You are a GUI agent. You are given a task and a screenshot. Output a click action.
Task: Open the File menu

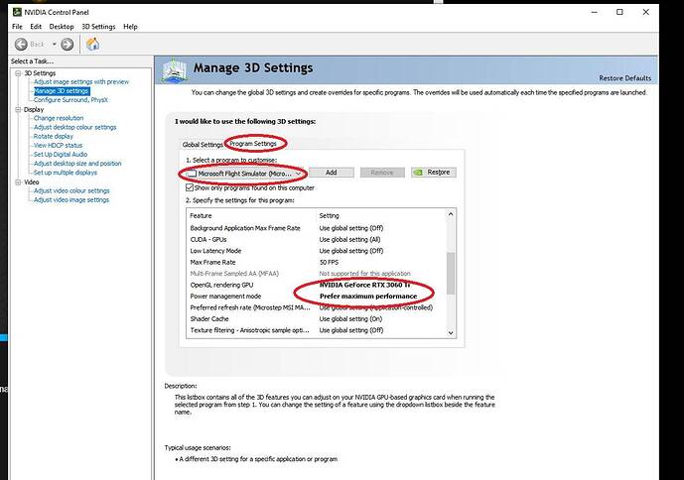click(17, 27)
